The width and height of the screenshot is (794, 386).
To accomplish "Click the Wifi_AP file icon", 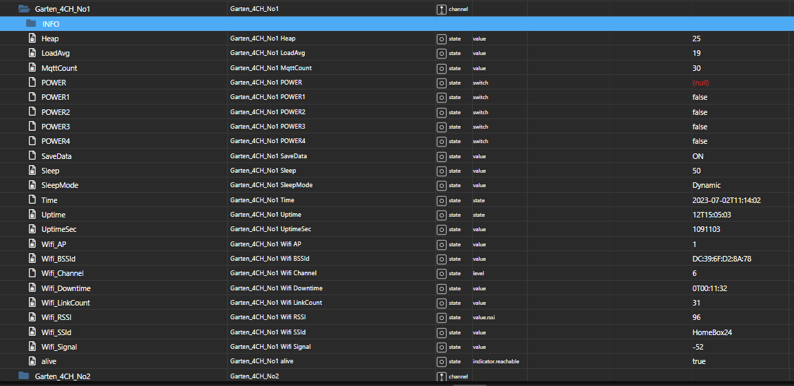I will (x=32, y=244).
